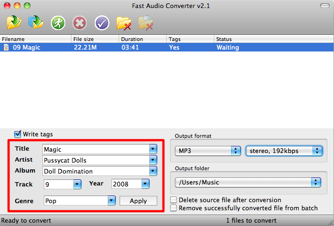
Task: Open the stereo, 192kbps quality selector
Action: tap(284, 151)
